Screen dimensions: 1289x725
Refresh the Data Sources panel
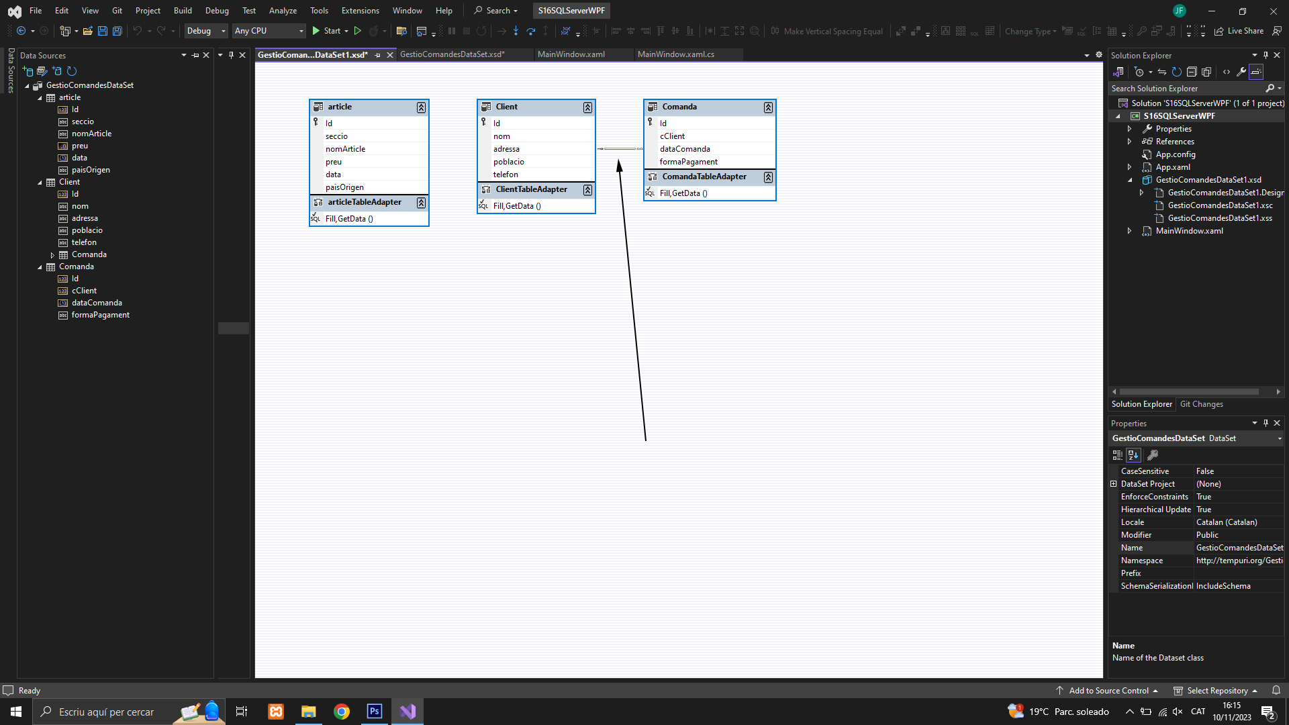point(72,71)
